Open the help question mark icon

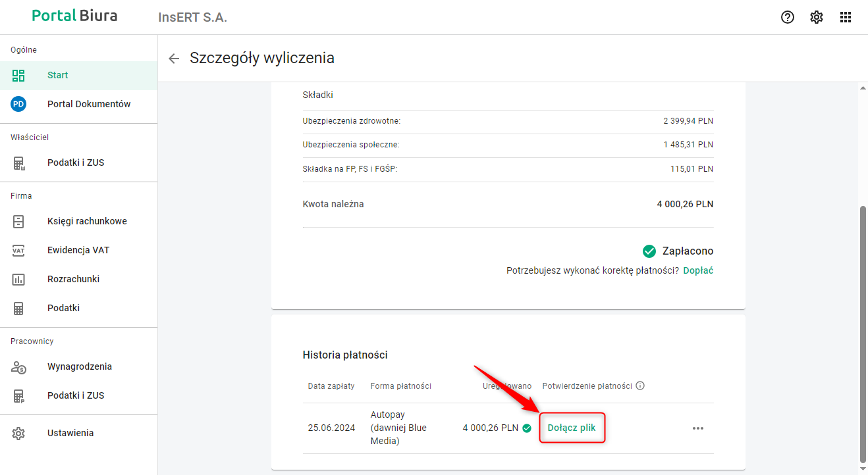point(788,18)
